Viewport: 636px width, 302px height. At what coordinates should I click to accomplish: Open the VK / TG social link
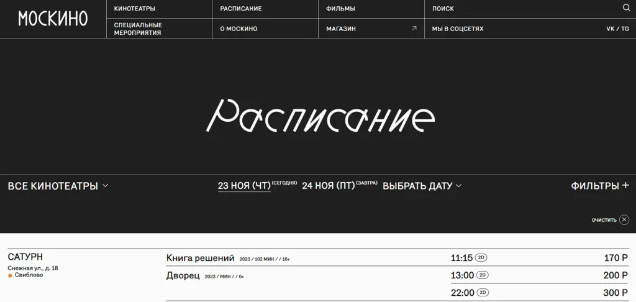[x=618, y=29]
